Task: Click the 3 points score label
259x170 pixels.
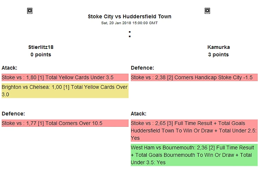Action: (x=219, y=55)
